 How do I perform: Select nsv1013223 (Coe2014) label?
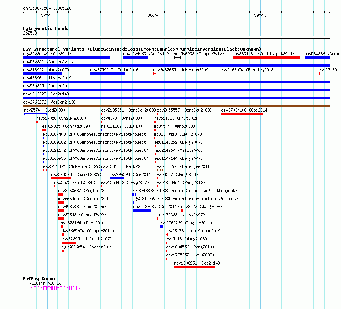tap(46, 94)
